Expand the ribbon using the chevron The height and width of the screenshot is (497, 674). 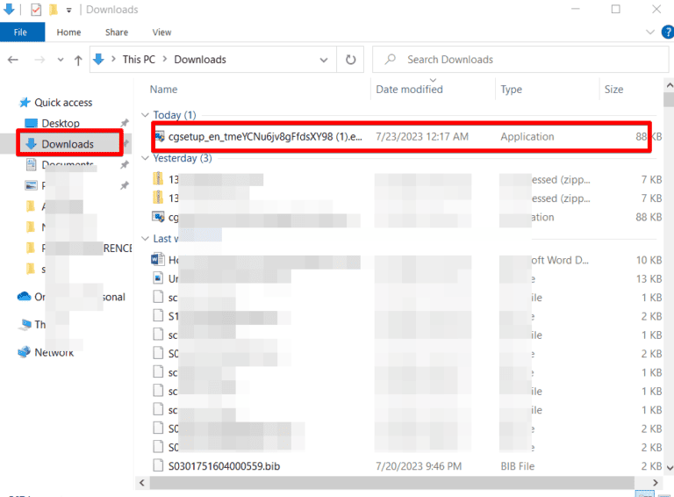tap(645, 32)
